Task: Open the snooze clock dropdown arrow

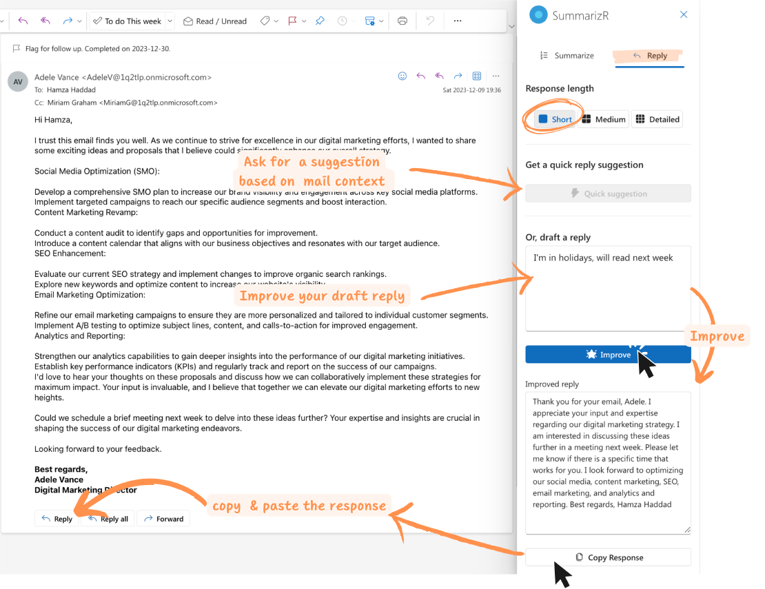Action: (354, 21)
